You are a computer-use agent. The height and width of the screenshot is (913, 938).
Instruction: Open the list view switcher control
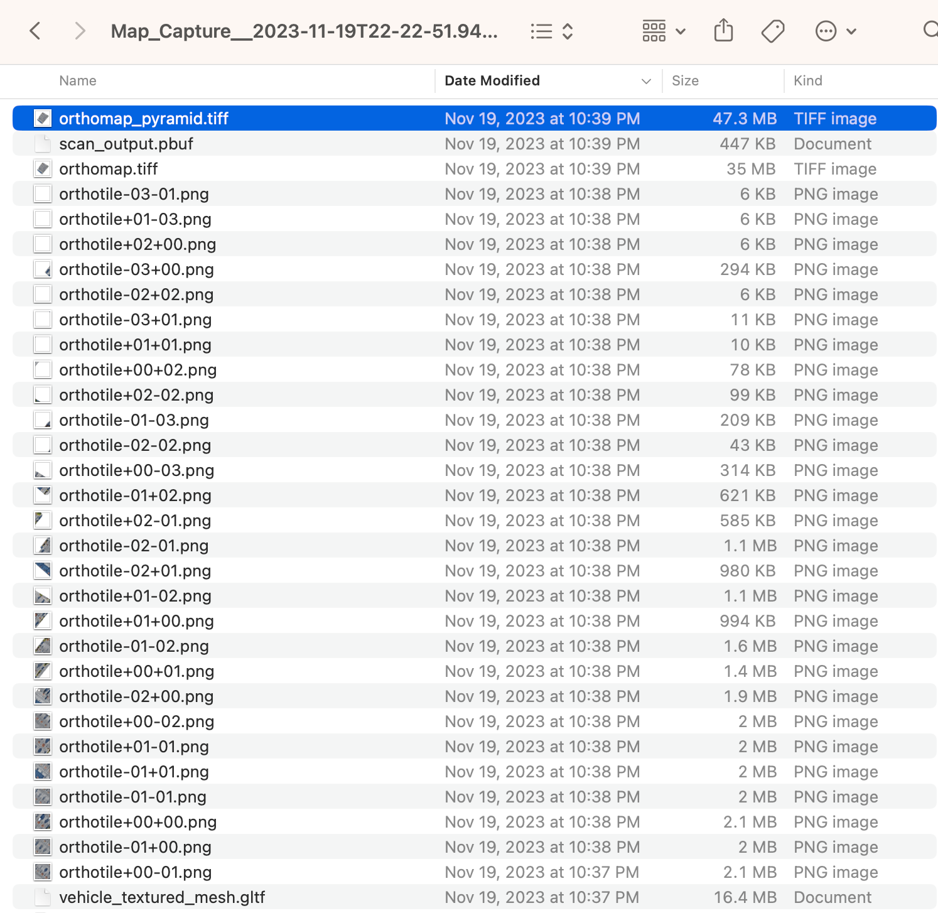point(552,31)
